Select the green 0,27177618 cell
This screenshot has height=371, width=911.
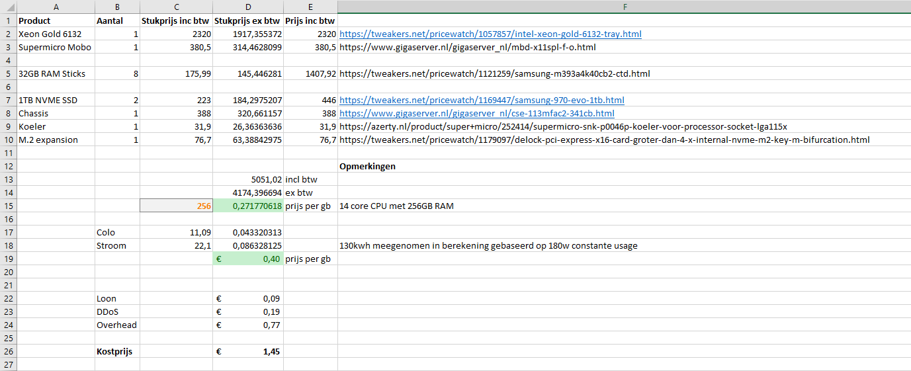pos(248,206)
